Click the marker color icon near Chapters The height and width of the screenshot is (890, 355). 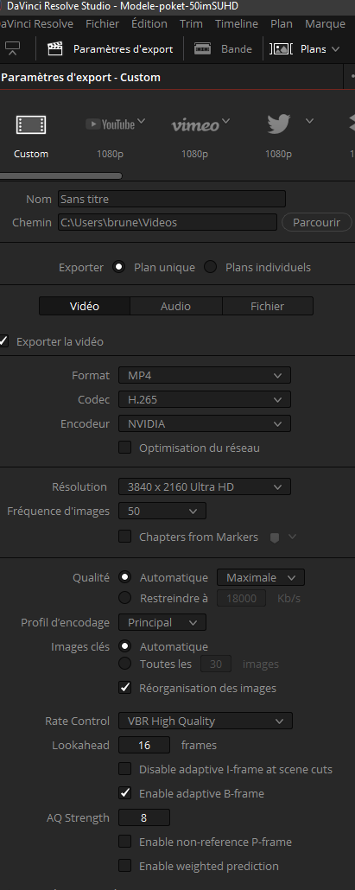275,537
